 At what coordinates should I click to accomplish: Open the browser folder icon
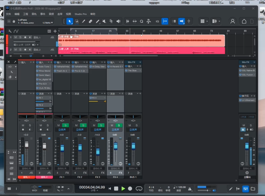[253, 189]
